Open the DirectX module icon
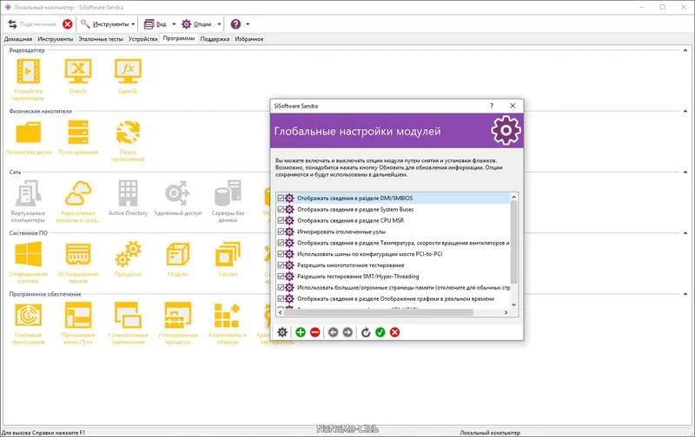Image resolution: width=695 pixels, height=437 pixels. [x=78, y=71]
